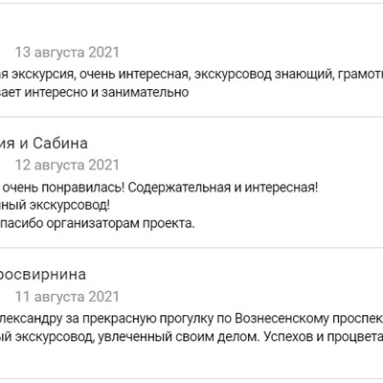Click the line 'очень понравилась! Содержательная и интересная!'
Screen dimensions: 383x383
tap(160, 188)
